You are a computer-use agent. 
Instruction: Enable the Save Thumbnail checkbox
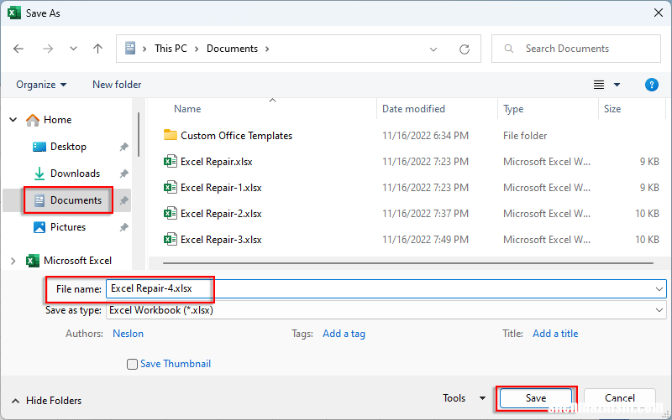132,364
